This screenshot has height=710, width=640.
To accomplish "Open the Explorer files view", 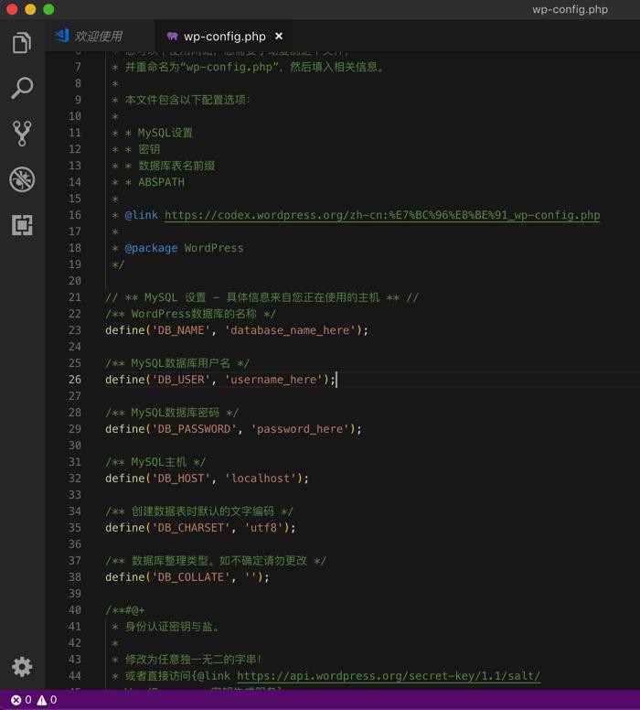I will [x=22, y=43].
